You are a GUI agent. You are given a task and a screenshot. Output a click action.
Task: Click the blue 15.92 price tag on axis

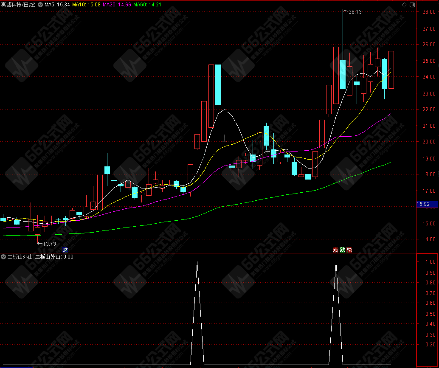coord(427,204)
